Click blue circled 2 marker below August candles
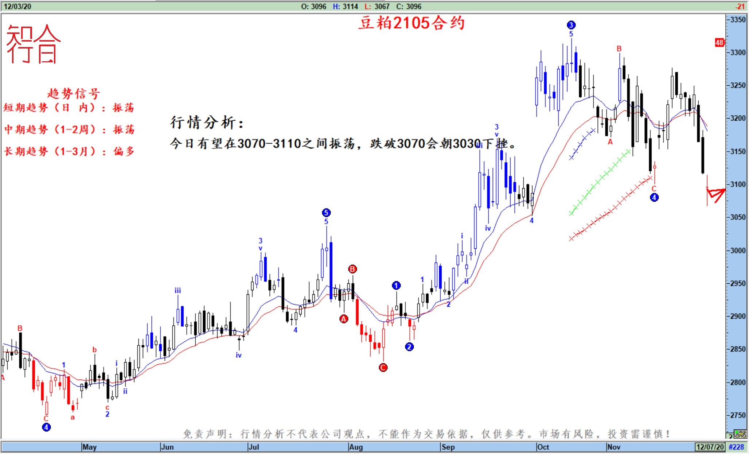The height and width of the screenshot is (454, 749). [409, 346]
